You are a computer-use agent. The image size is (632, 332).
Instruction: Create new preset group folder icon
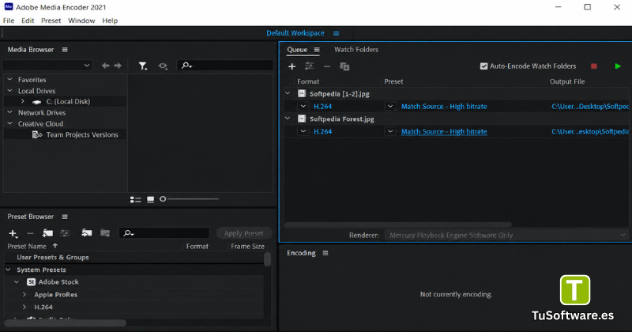tap(47, 233)
